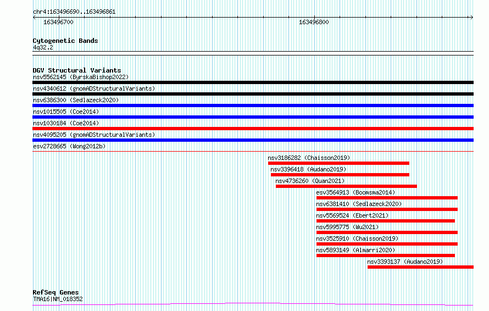Select the red bar under nsv5893149
This screenshot has width=489, height=311.
pyautogui.click(x=386, y=256)
